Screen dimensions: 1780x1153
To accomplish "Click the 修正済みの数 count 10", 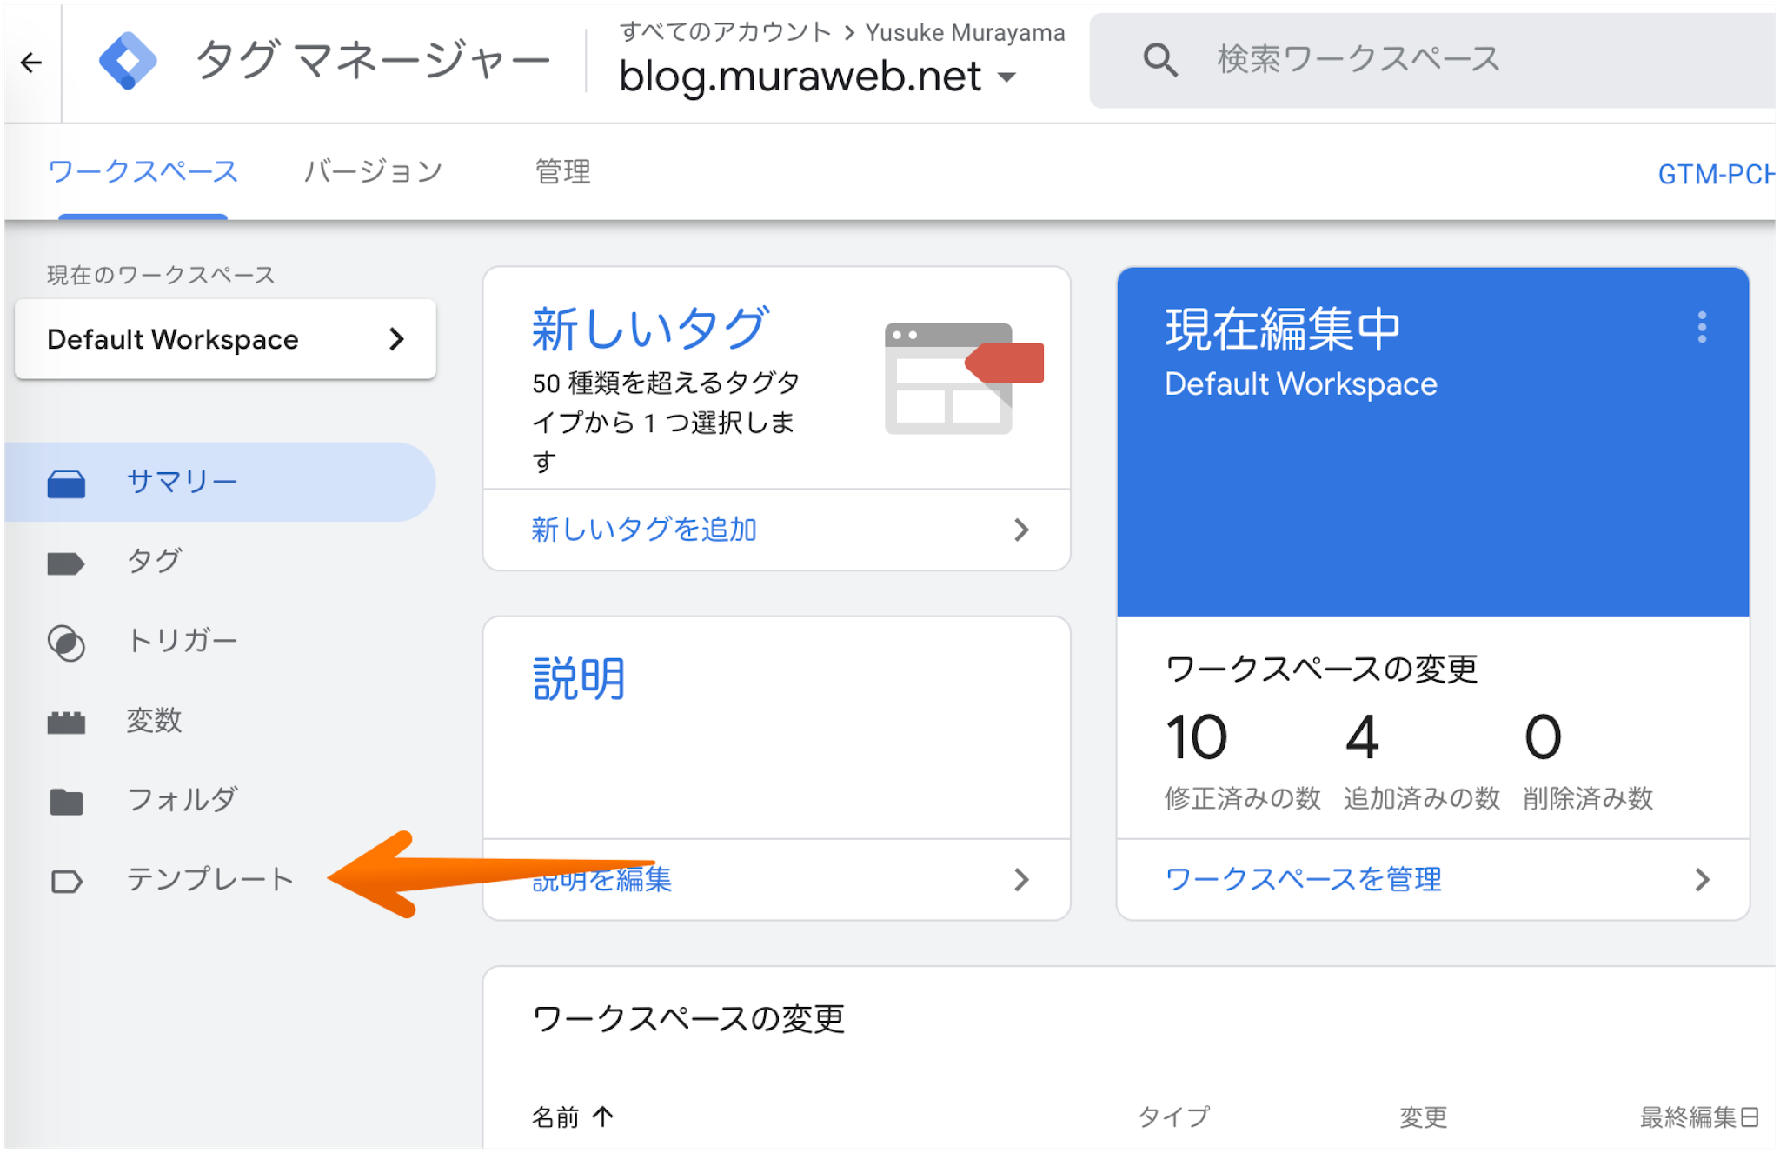I will coord(1196,737).
